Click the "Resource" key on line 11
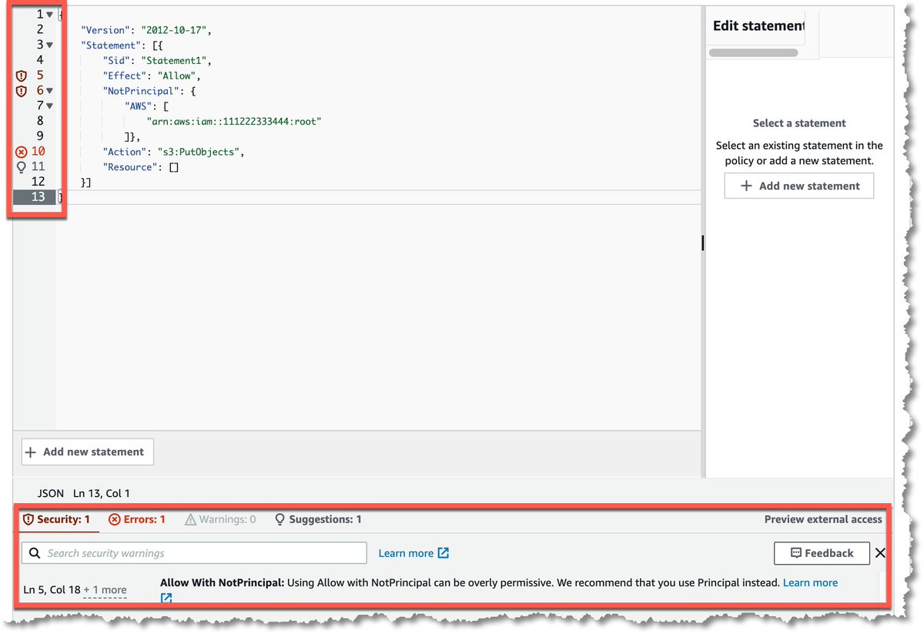This screenshot has width=924, height=634. [x=130, y=166]
